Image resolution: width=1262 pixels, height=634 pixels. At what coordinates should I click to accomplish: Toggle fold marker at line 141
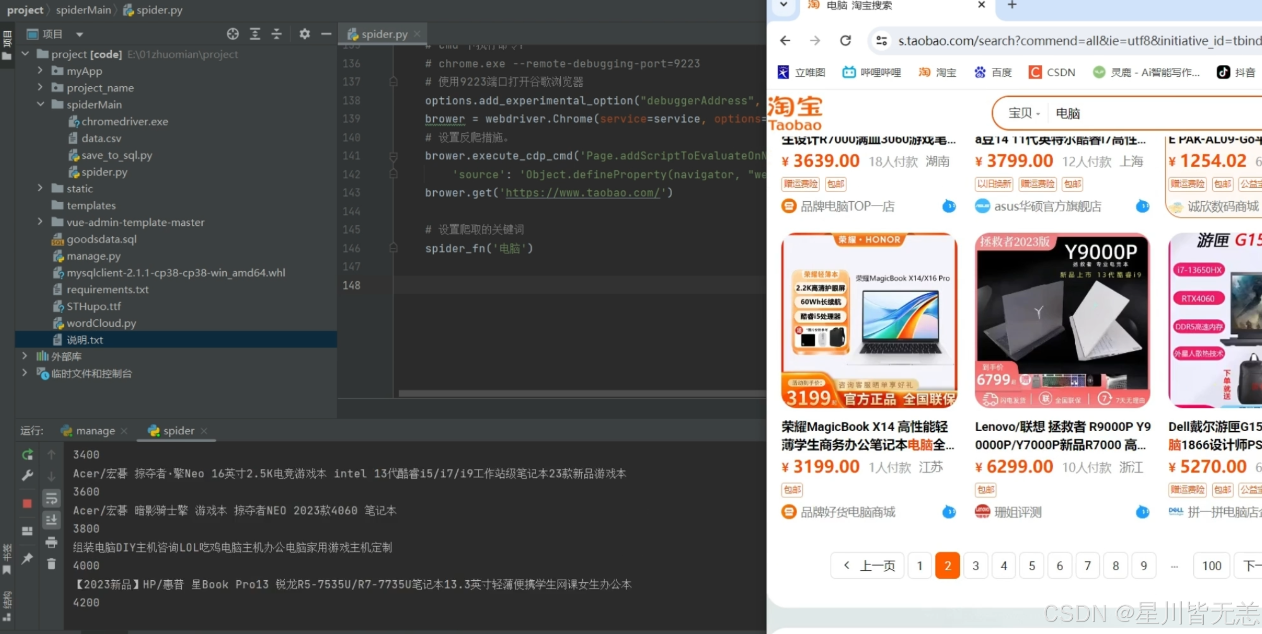394,156
